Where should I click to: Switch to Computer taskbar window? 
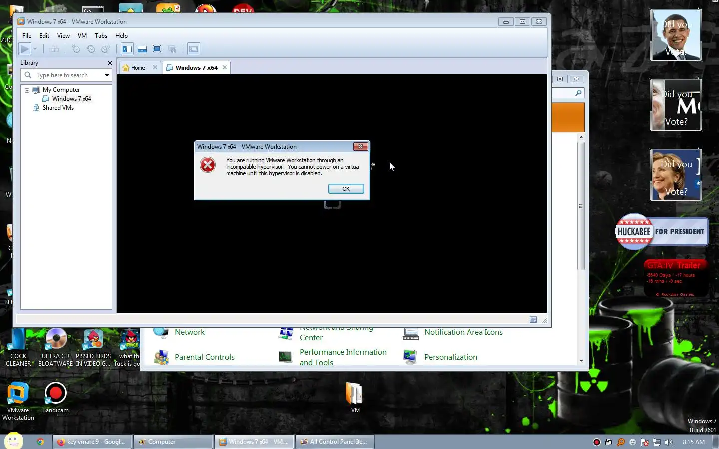pyautogui.click(x=173, y=442)
